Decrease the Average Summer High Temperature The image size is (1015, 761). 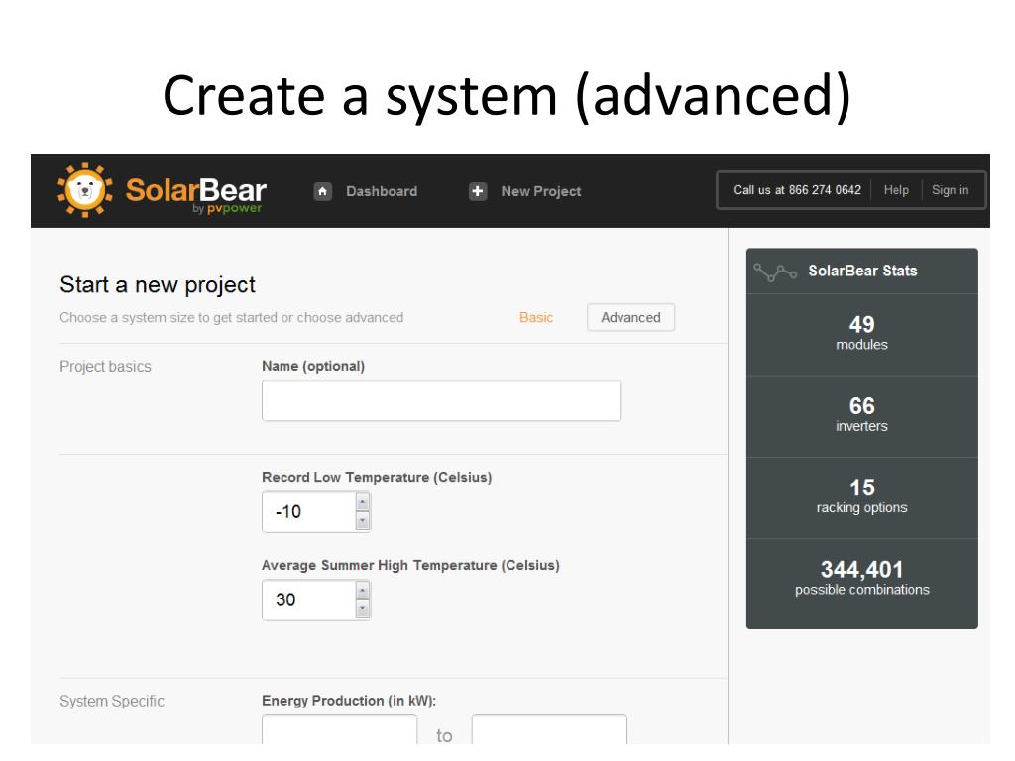click(363, 609)
